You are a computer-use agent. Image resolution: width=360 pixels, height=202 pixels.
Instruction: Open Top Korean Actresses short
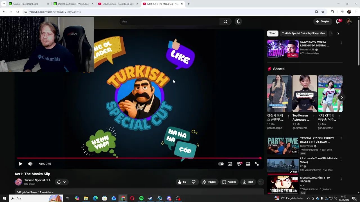(x=305, y=93)
